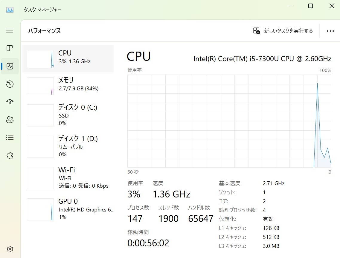Select GPU 0 Intel HD Graphics item
This screenshot has width=340, height=258.
(x=68, y=209)
